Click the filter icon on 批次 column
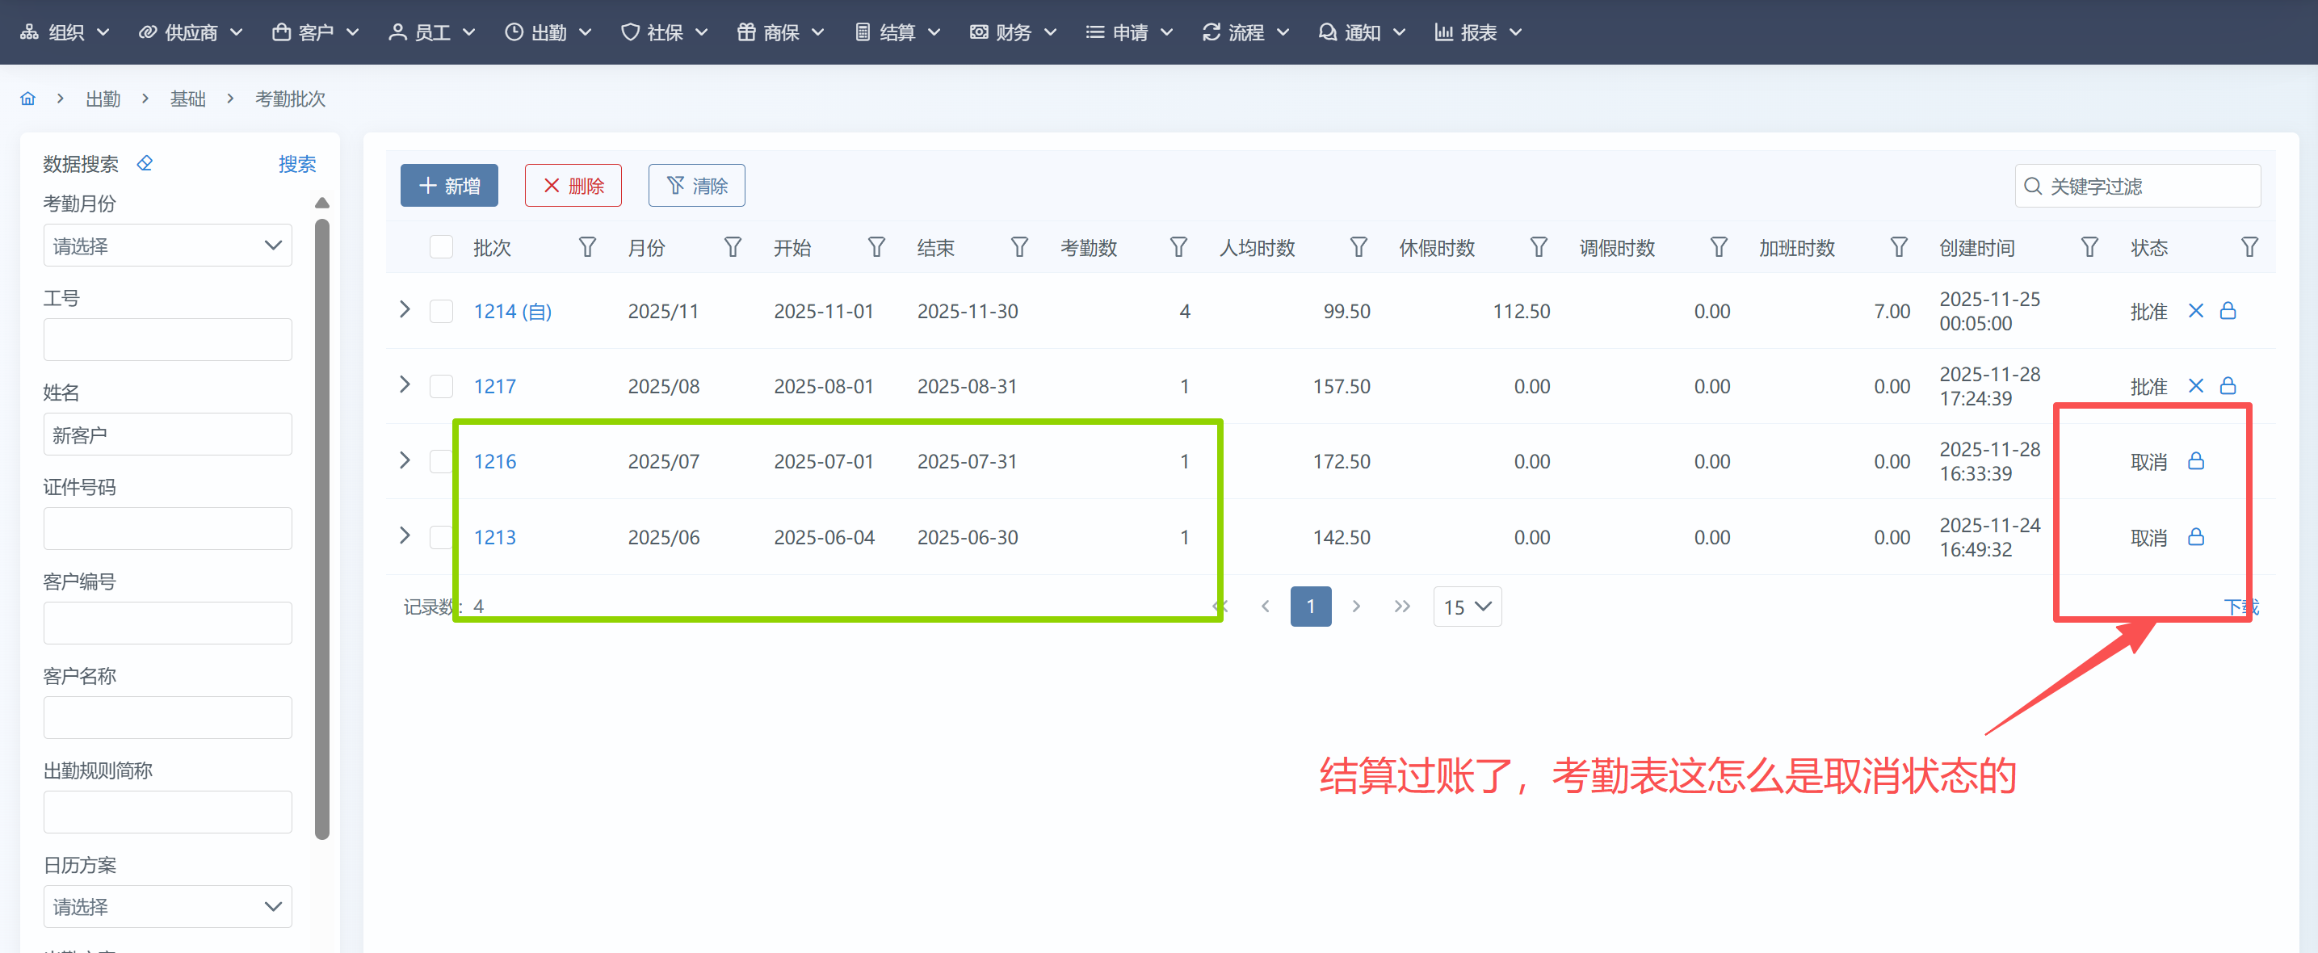The image size is (2318, 953). (x=586, y=247)
